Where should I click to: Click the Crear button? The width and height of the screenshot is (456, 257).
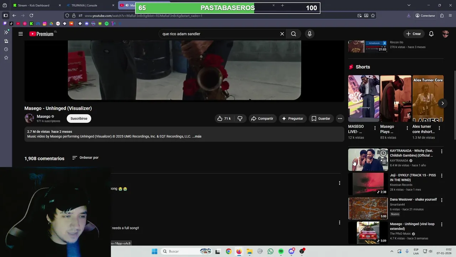[x=413, y=34]
